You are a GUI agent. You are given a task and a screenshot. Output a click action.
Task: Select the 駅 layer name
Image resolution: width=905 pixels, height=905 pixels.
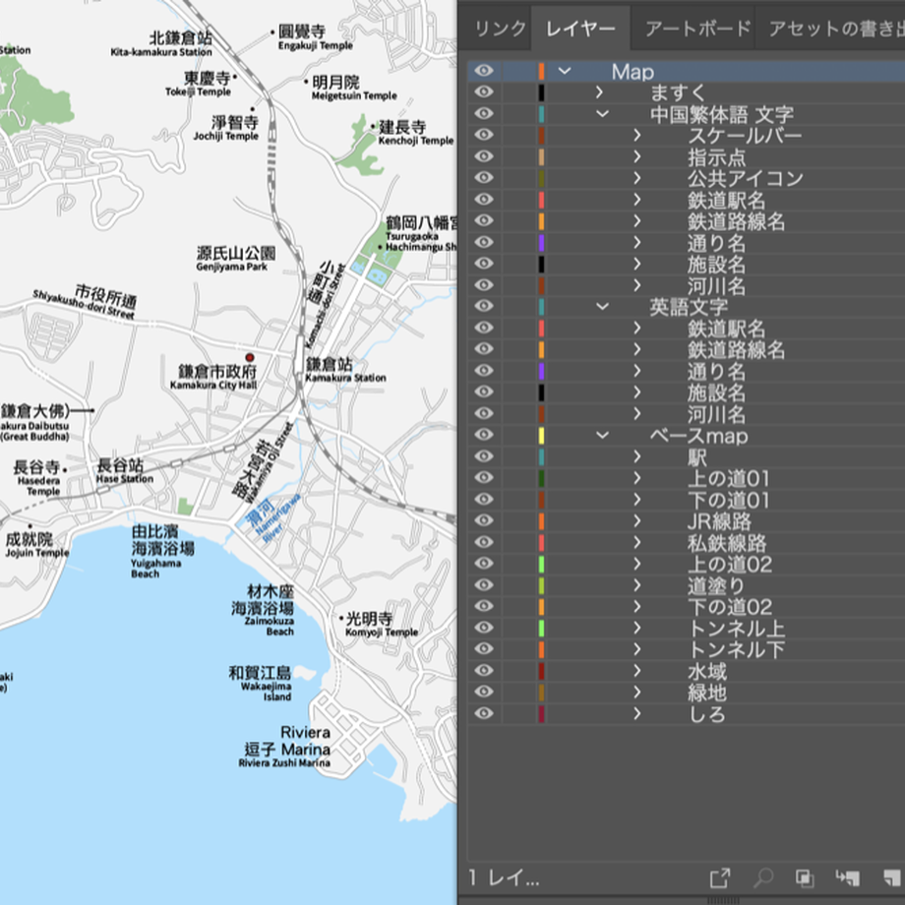pyautogui.click(x=696, y=457)
